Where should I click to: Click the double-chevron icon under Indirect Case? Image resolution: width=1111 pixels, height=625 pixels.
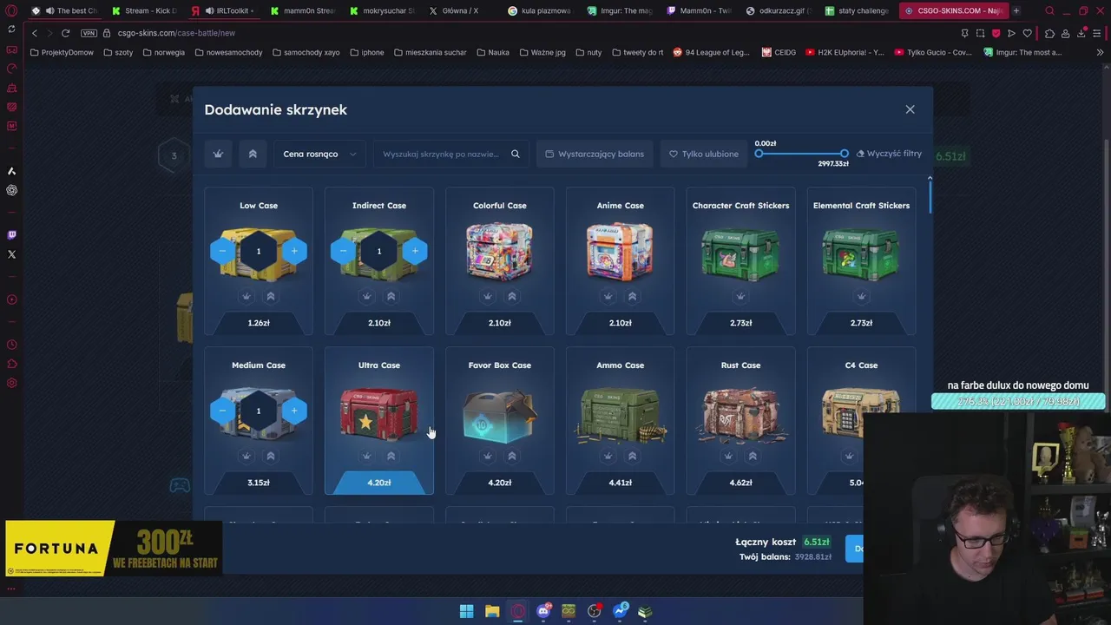click(x=391, y=296)
